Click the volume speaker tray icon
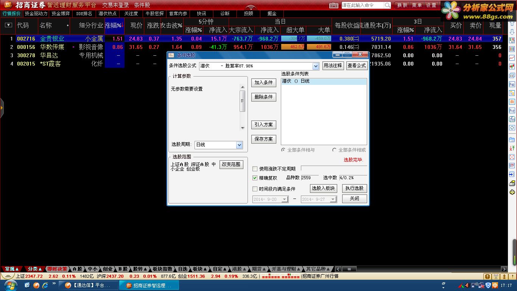 tap(468, 285)
